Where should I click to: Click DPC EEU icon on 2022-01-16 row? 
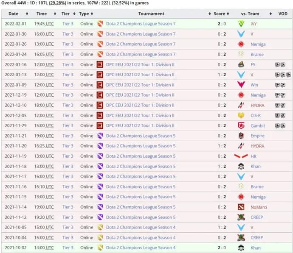tap(100, 64)
